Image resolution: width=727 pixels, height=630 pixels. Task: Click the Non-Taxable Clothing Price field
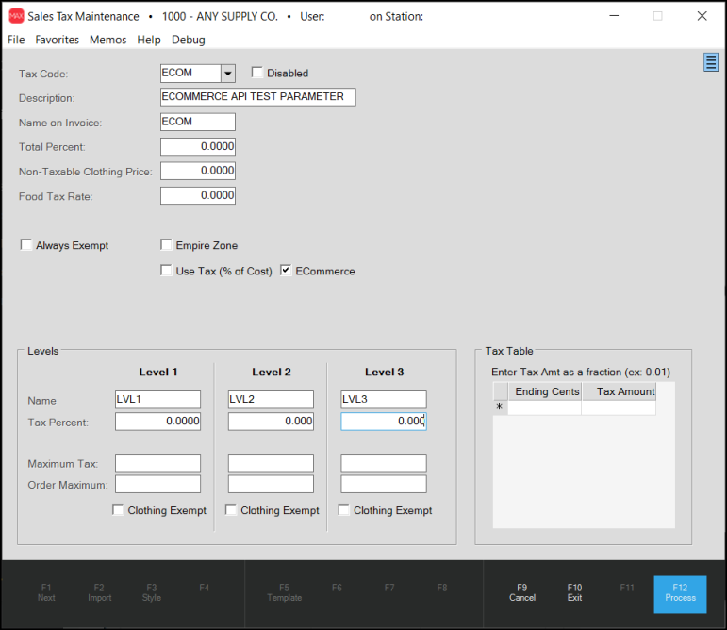197,171
